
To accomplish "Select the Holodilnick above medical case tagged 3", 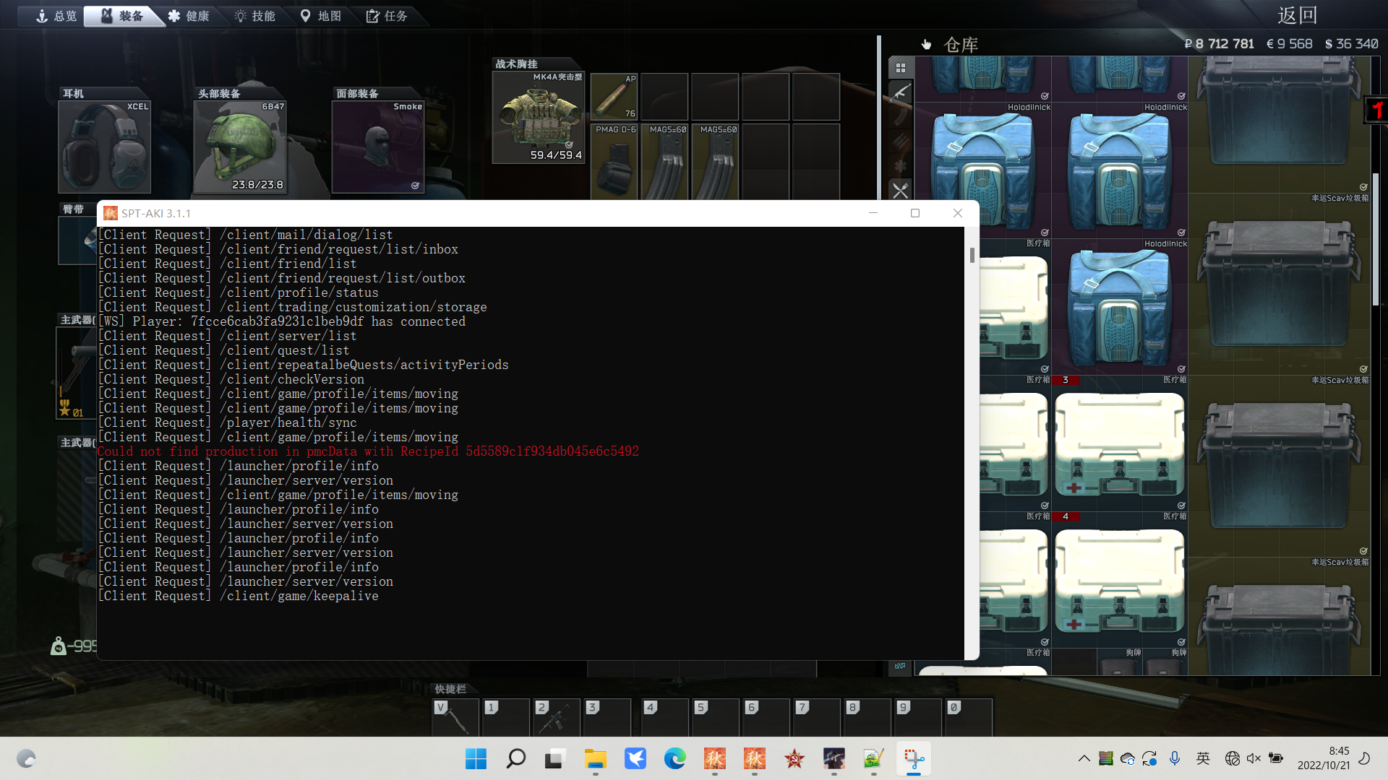I will point(1119,307).
